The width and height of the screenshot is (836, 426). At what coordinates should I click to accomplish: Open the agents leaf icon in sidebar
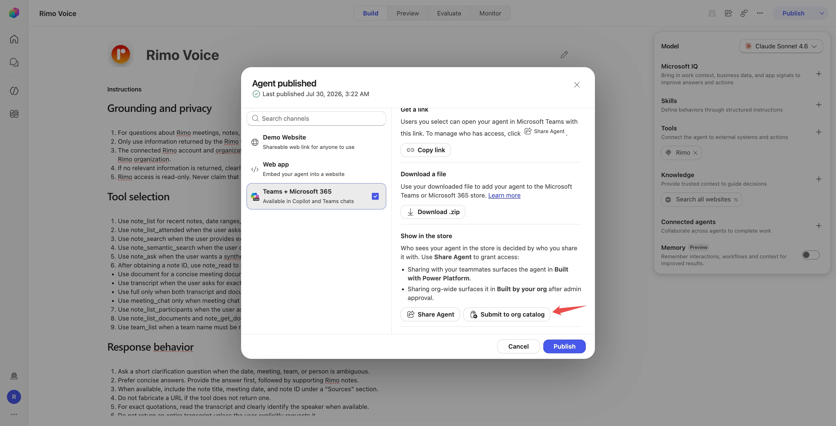point(14,91)
